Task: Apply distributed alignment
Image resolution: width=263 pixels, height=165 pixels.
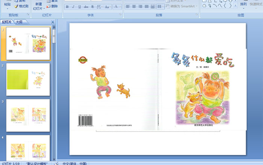Action: (x=153, y=6)
